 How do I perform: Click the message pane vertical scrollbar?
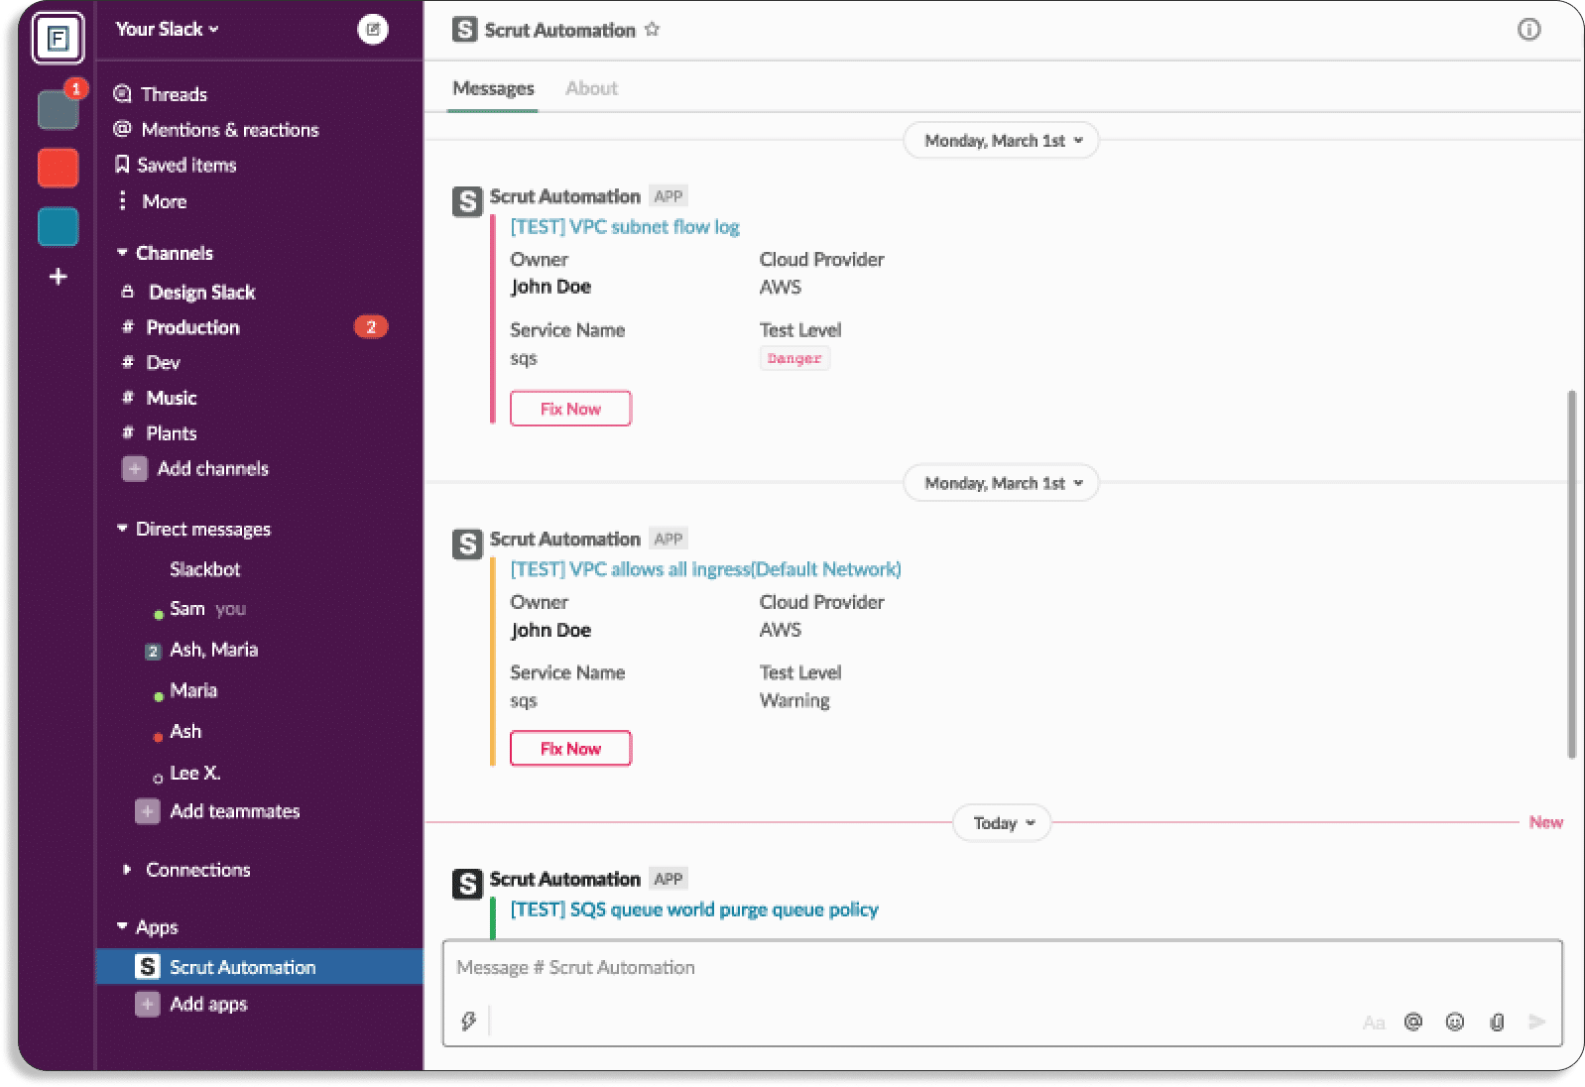(1571, 574)
